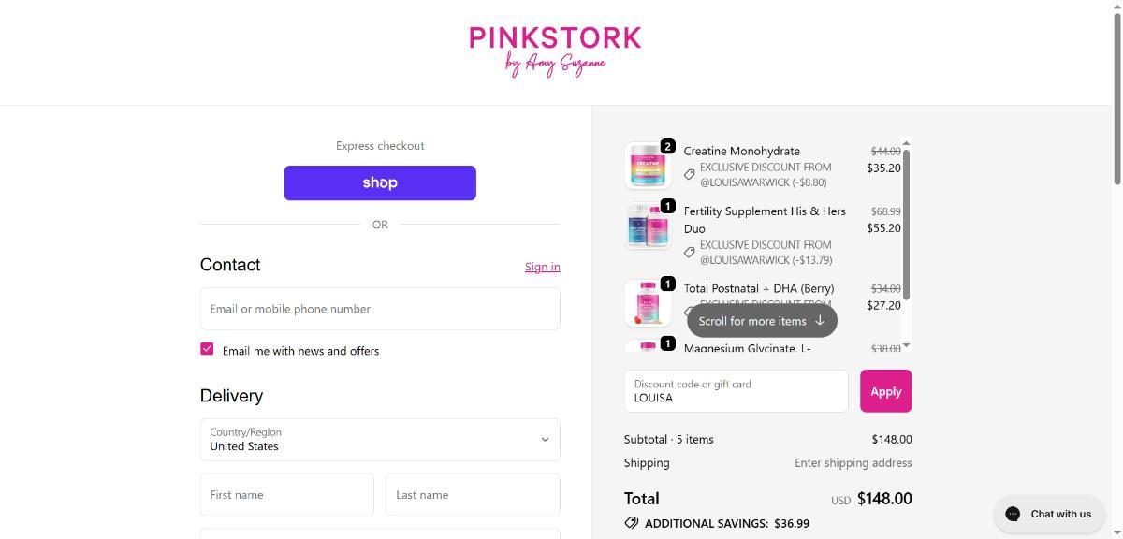The width and height of the screenshot is (1123, 539).
Task: Apply the LOUISA discount code
Action: (x=885, y=391)
